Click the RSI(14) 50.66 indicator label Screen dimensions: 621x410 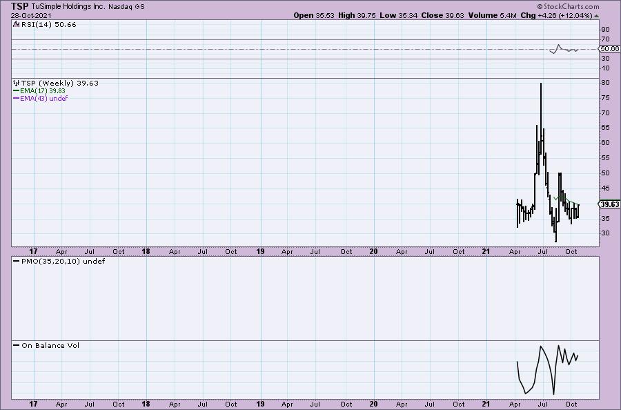48,24
